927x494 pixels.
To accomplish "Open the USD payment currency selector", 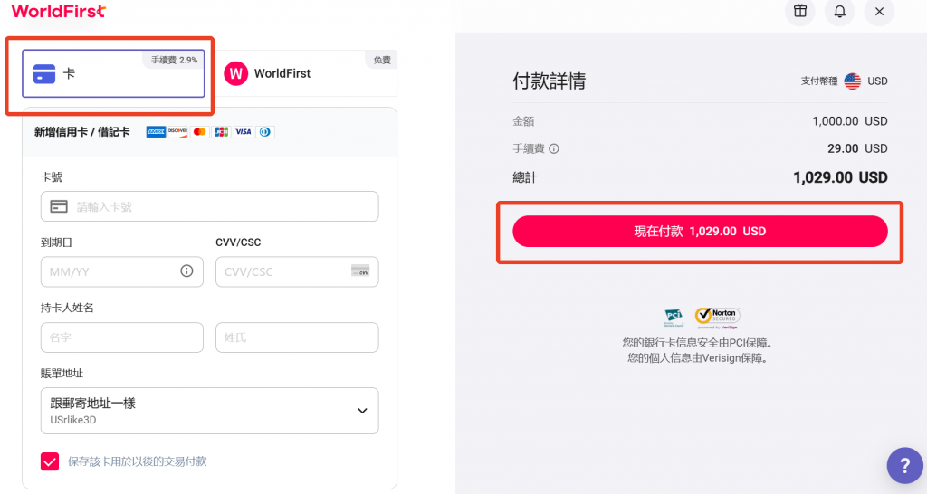I will coord(865,81).
